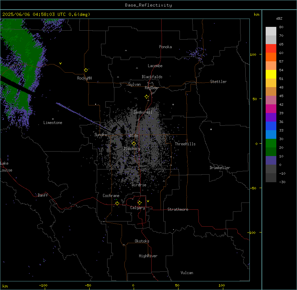
Task: Click the yellow v marker east of Calgary
Action: pos(148,201)
